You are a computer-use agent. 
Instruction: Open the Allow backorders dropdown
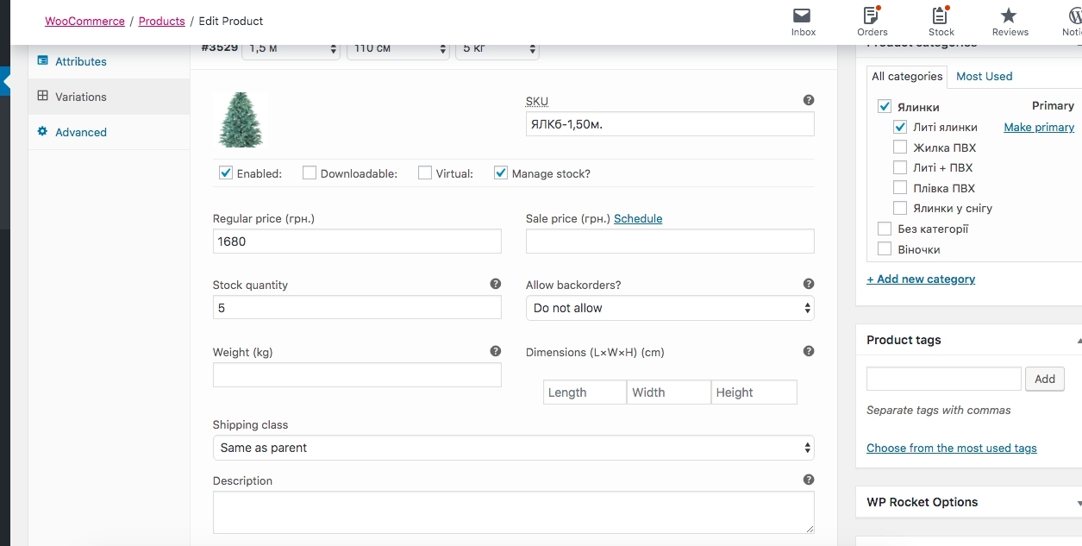point(670,308)
